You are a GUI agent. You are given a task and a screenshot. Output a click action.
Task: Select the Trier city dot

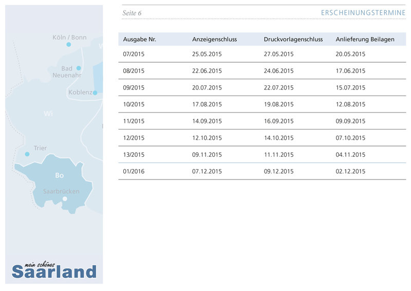pyautogui.click(x=27, y=154)
